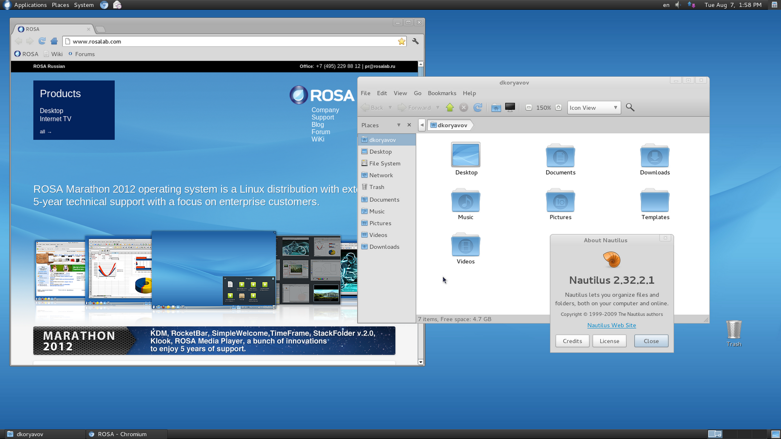Close the Places sidebar pane
This screenshot has width=781, height=439.
409,125
